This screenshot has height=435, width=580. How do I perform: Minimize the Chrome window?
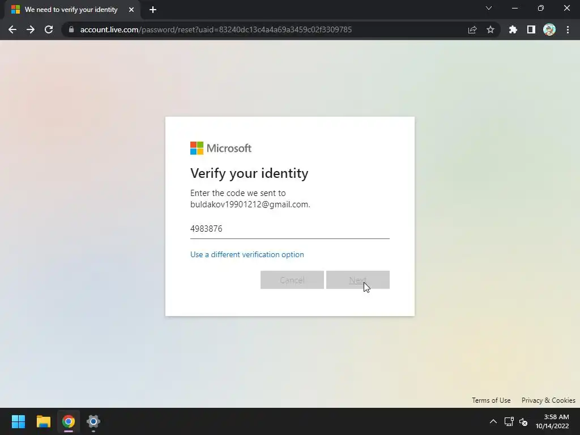click(x=514, y=8)
